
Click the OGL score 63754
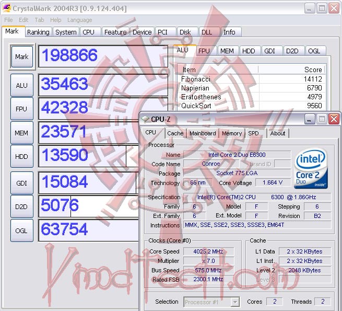(x=89, y=230)
